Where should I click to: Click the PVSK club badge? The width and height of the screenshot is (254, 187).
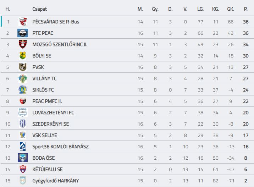(23, 67)
